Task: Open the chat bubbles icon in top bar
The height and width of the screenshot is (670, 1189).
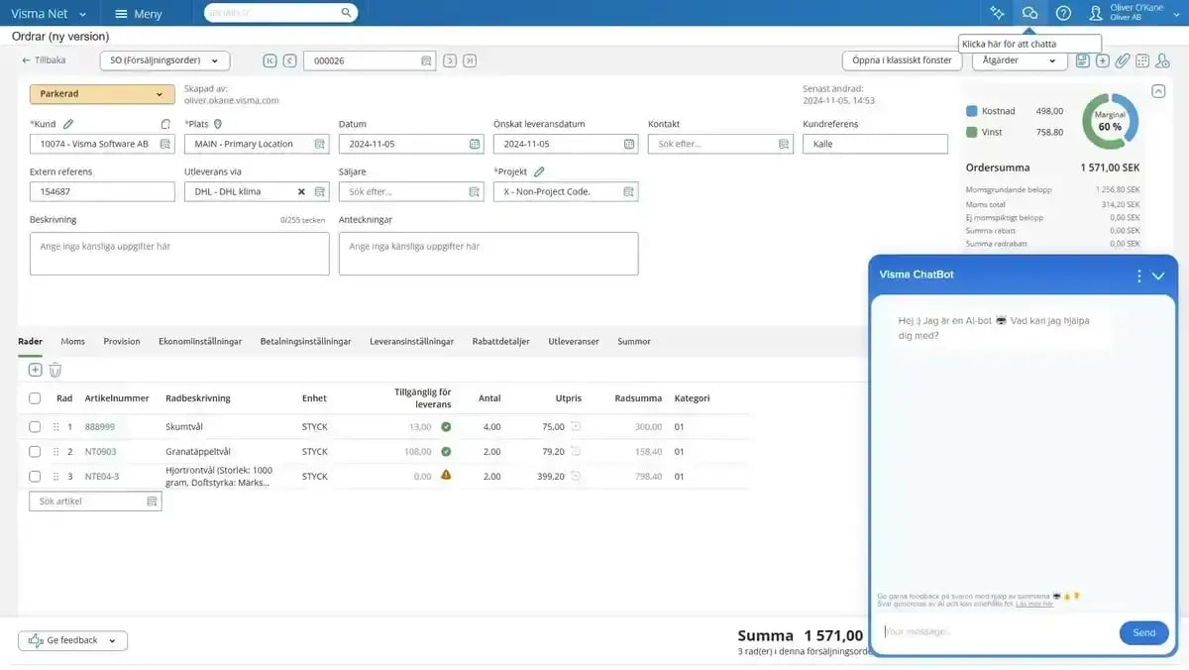Action: [1029, 13]
